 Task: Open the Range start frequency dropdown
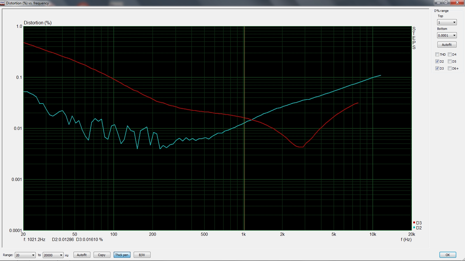pyautogui.click(x=25, y=255)
